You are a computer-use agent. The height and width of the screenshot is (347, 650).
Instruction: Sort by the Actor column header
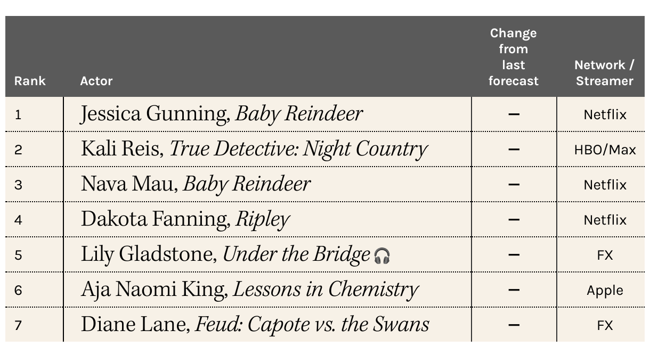pyautogui.click(x=96, y=81)
